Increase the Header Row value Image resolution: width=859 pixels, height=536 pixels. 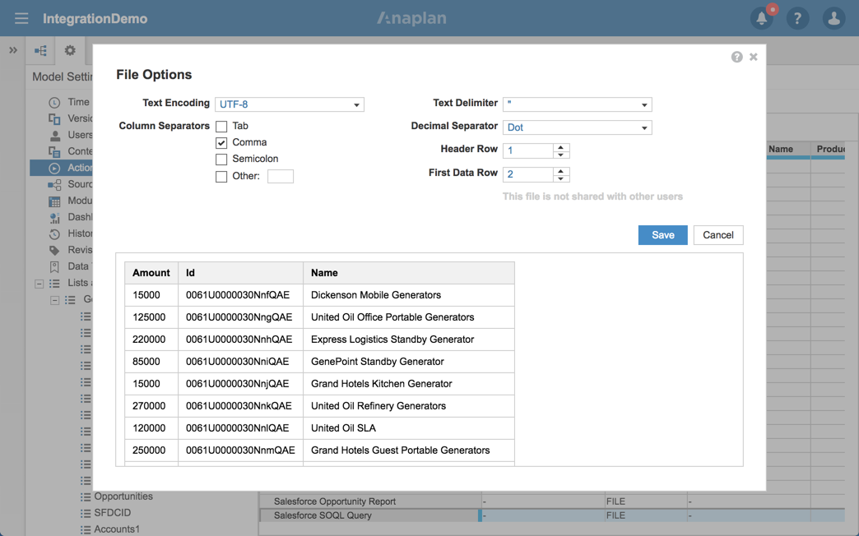click(x=561, y=146)
